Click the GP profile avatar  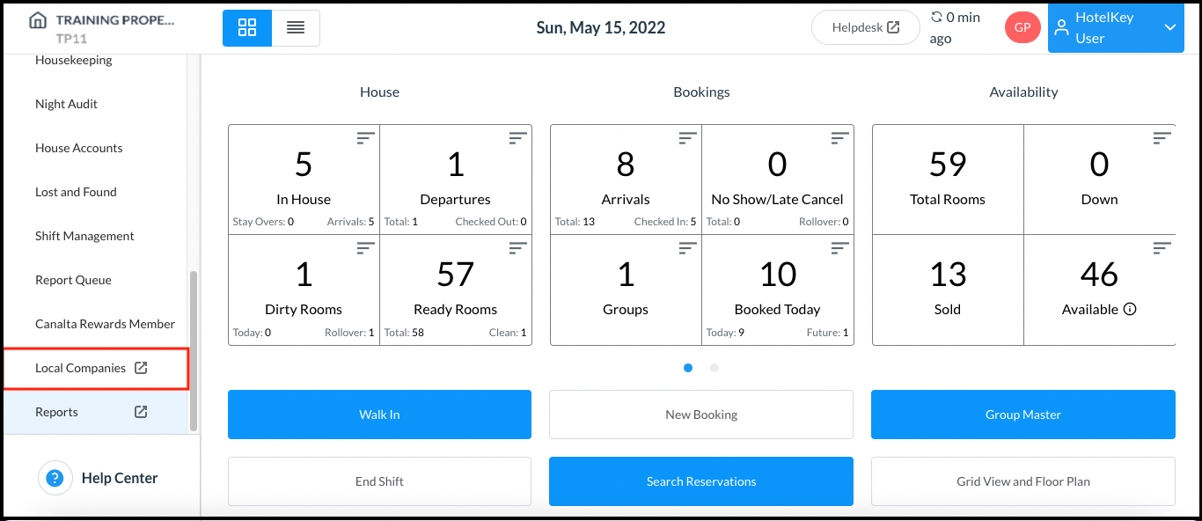(x=1022, y=27)
